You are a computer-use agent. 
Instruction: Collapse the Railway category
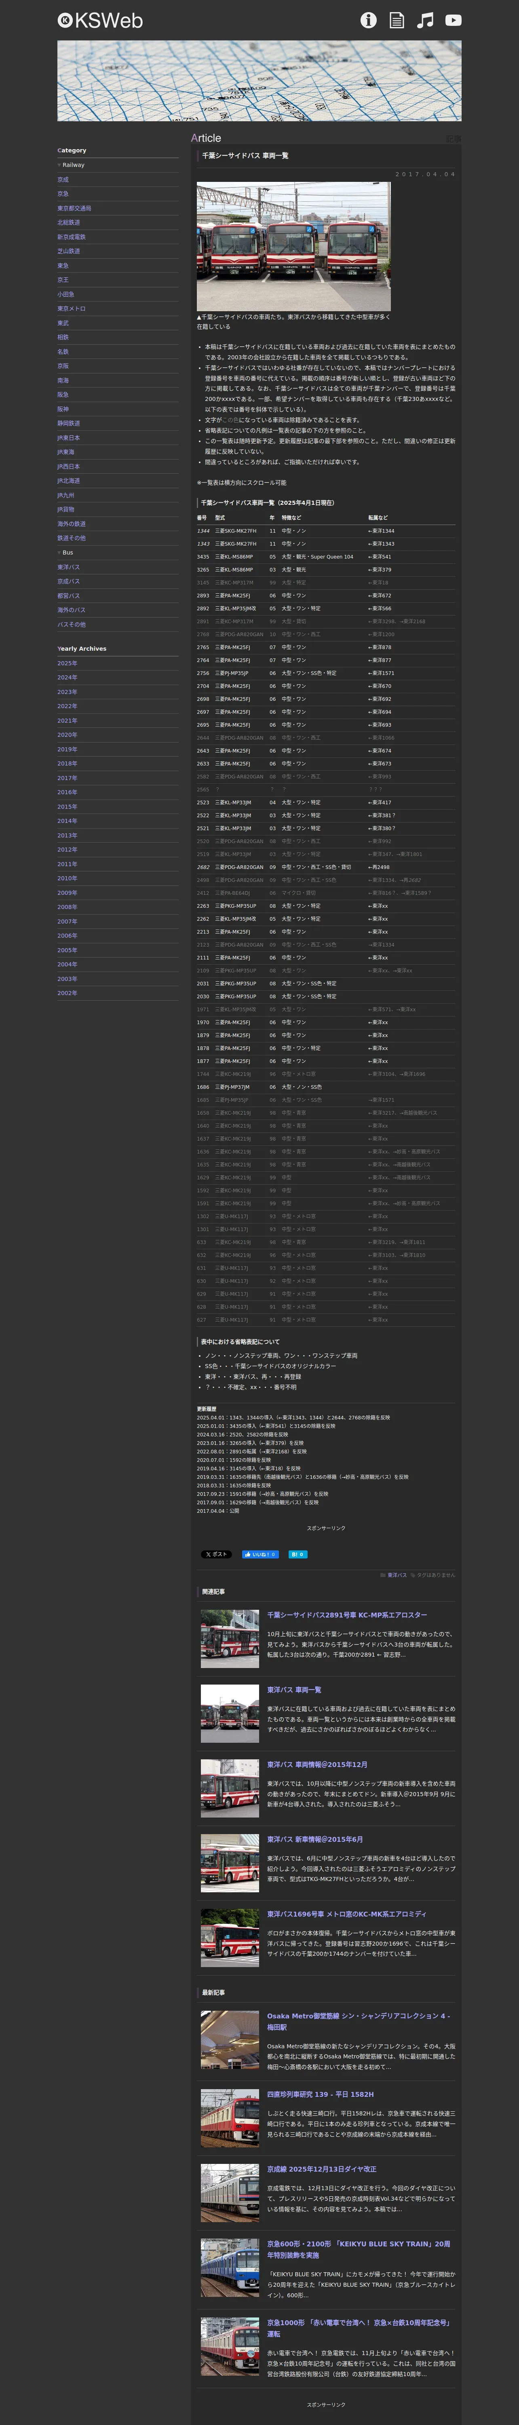[71, 165]
